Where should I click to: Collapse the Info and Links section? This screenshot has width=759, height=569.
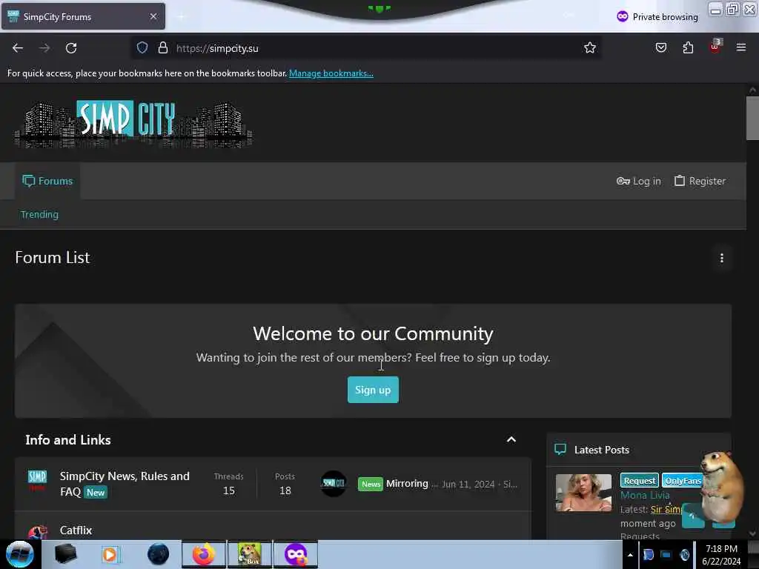pos(511,439)
